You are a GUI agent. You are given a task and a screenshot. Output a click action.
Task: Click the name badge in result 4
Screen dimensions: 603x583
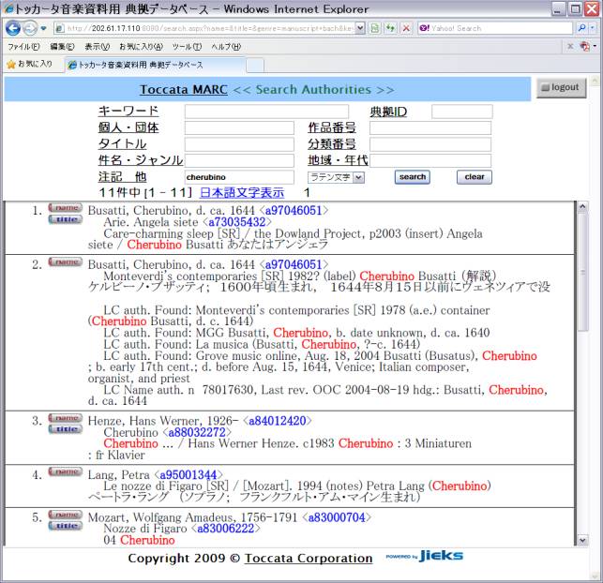click(x=66, y=471)
